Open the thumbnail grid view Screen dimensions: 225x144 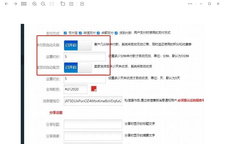click(24, 4)
